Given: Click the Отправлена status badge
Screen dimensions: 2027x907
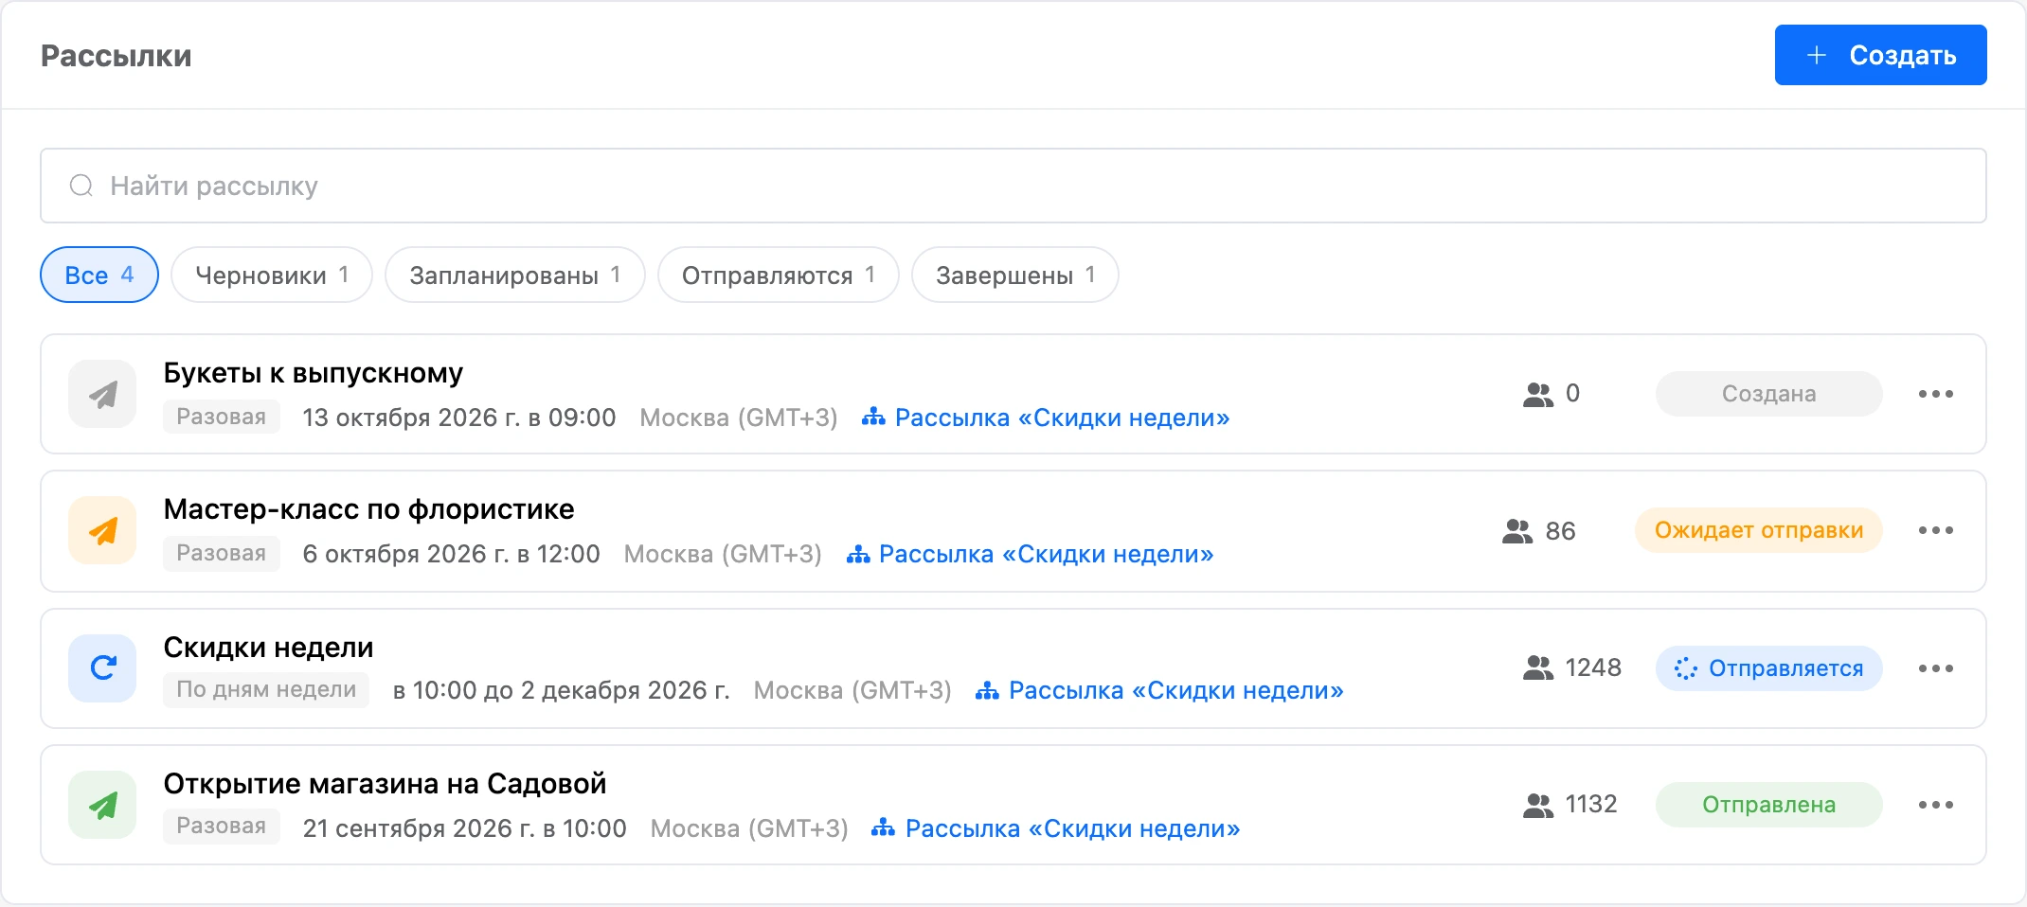Looking at the screenshot, I should click(1769, 805).
